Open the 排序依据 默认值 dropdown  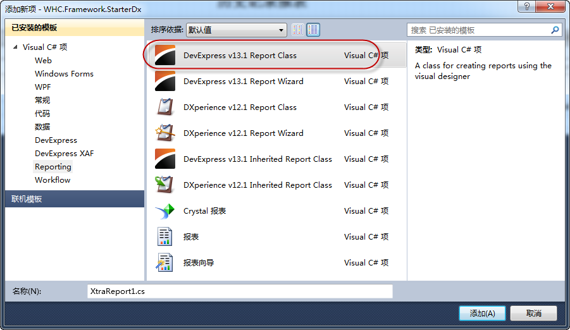[237, 30]
